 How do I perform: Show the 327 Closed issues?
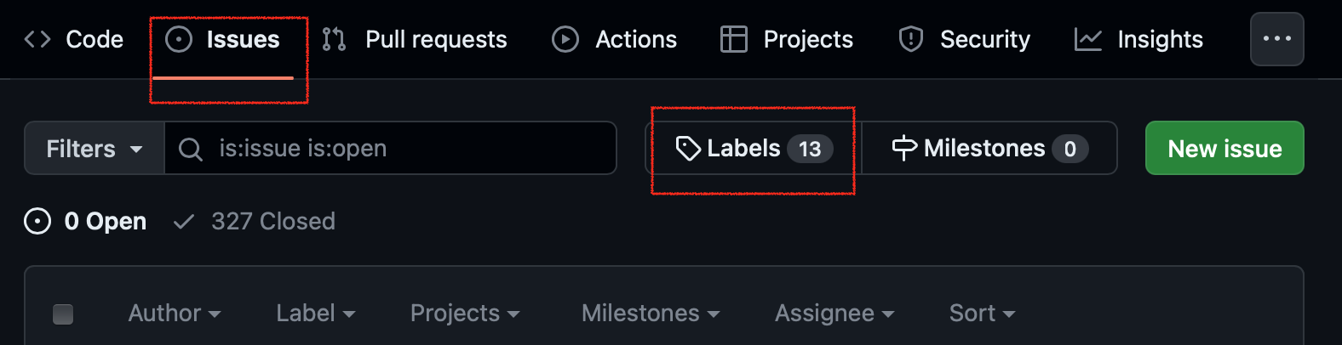pos(255,222)
